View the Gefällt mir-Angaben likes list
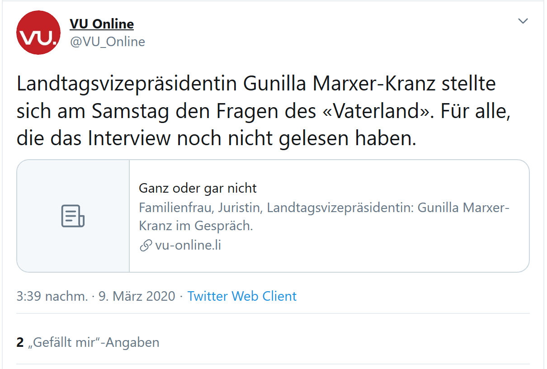Image resolution: width=547 pixels, height=369 pixels. pos(94,342)
